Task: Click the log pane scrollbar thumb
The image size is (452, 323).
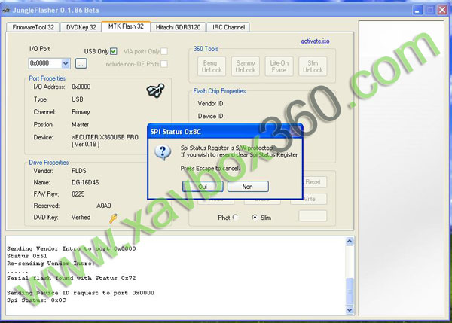Action: [x=350, y=291]
